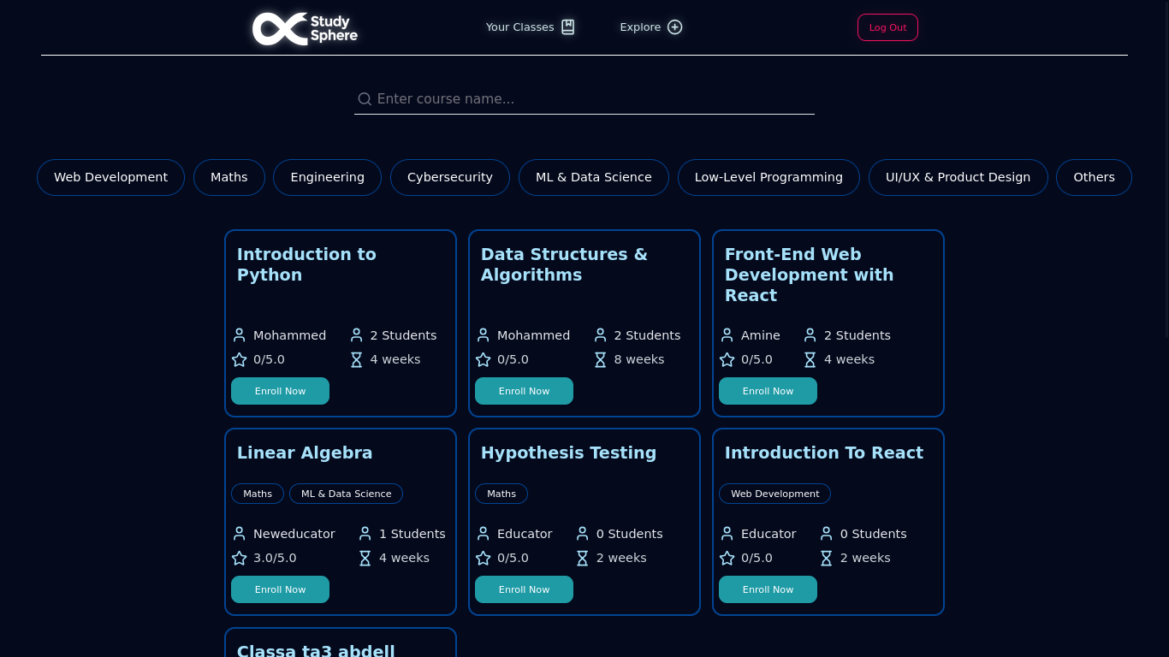Open the Linear Algebra course title
The height and width of the screenshot is (657, 1169).
305,453
